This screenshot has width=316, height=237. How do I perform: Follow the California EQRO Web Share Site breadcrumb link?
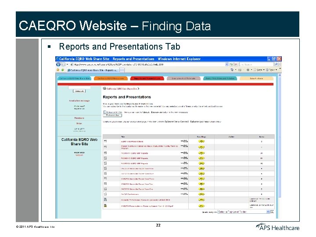pyautogui.click(x=122, y=89)
